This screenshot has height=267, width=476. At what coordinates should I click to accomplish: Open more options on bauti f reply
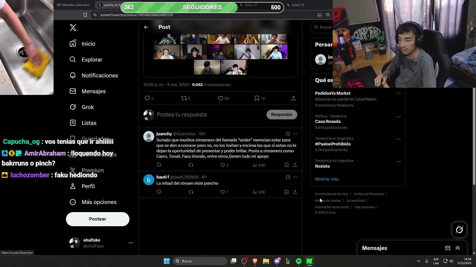pyautogui.click(x=295, y=177)
